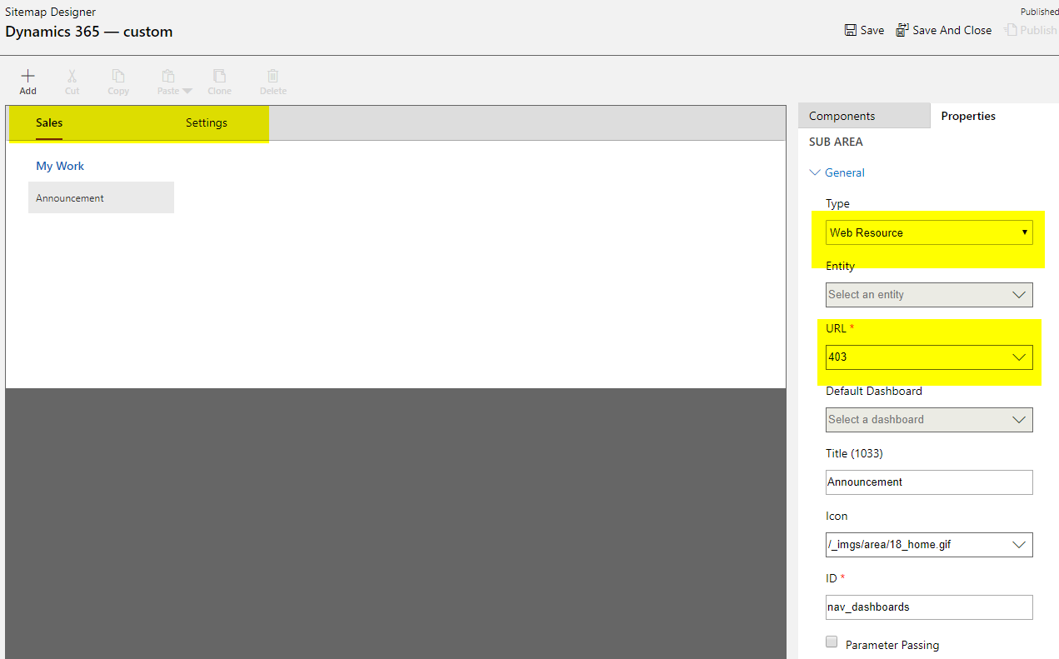The image size is (1059, 659).
Task: Click the Add icon in the toolbar
Action: pyautogui.click(x=27, y=81)
